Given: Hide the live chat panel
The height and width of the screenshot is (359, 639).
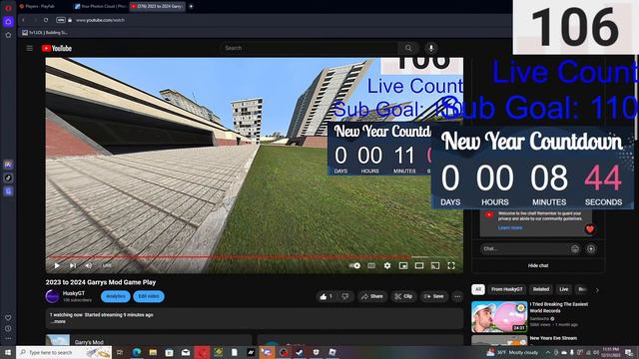Looking at the screenshot, I should pos(538,266).
